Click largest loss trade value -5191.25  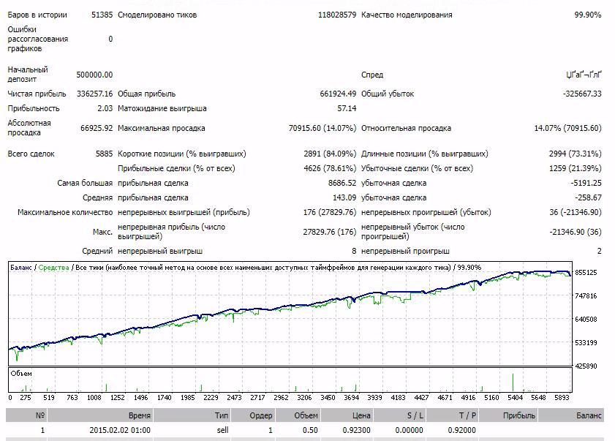click(586, 183)
